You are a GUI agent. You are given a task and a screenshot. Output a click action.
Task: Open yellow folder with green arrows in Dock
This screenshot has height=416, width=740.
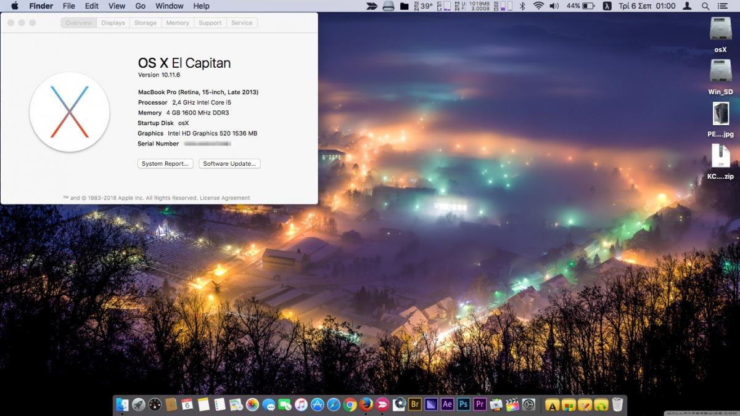[601, 405]
